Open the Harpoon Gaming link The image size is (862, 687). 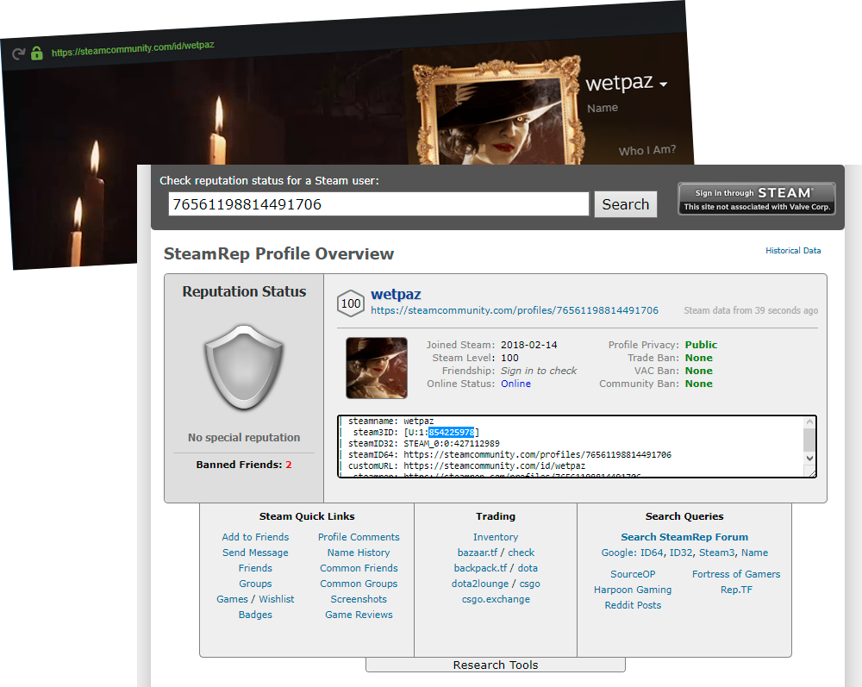point(633,590)
